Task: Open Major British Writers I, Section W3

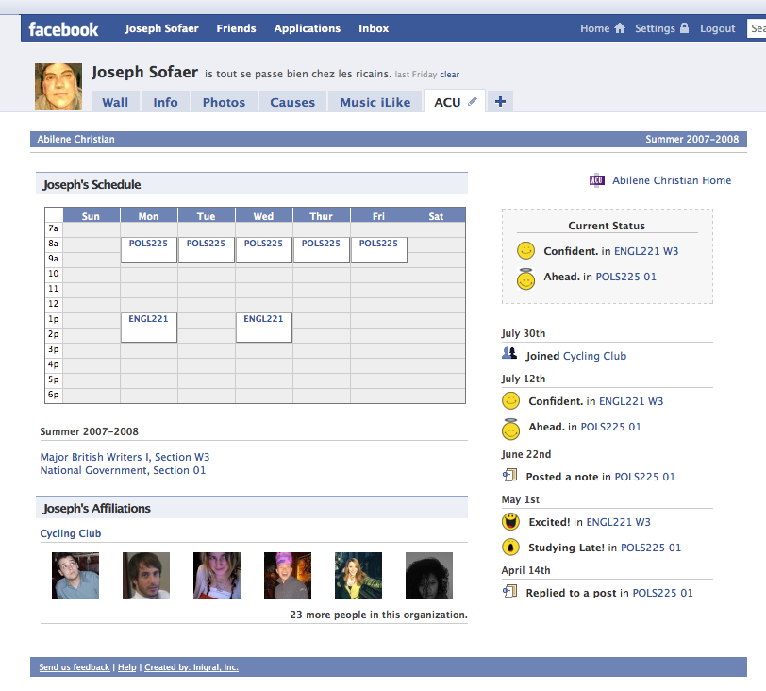Action: (125, 457)
